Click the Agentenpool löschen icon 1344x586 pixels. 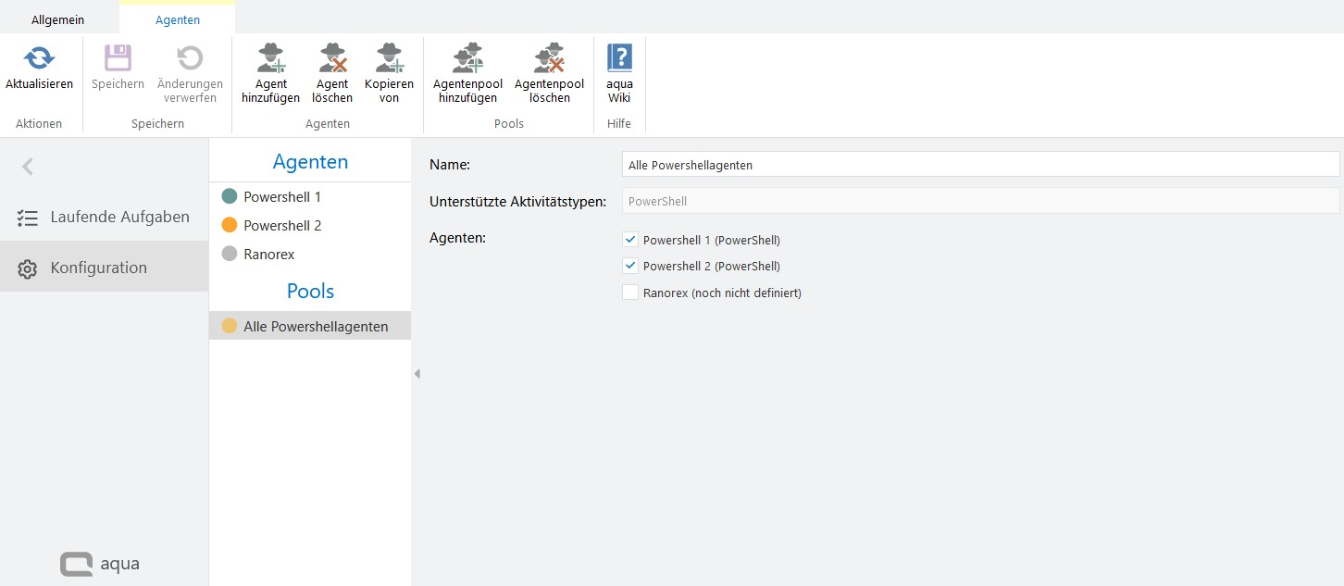tap(549, 59)
